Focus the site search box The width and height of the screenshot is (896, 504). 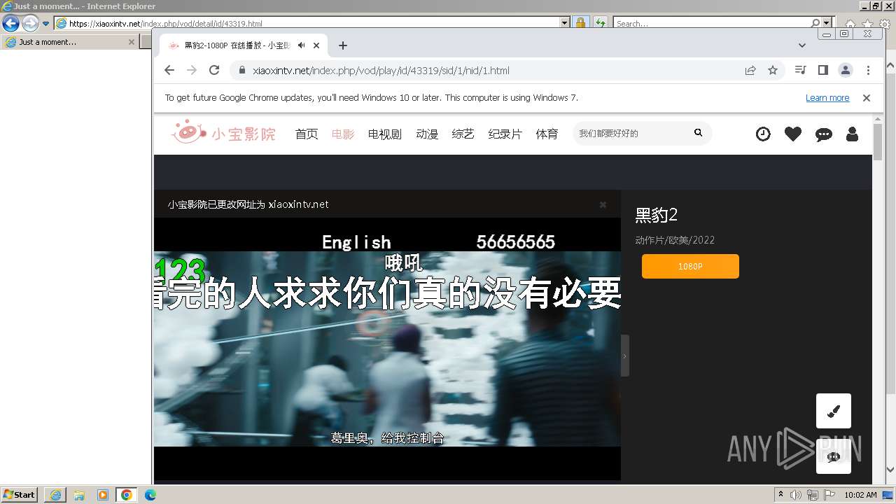click(x=630, y=133)
